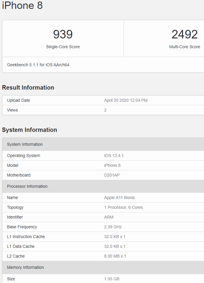Select the 8.00 MB x 1 value
204x283 pixels.
115,256
